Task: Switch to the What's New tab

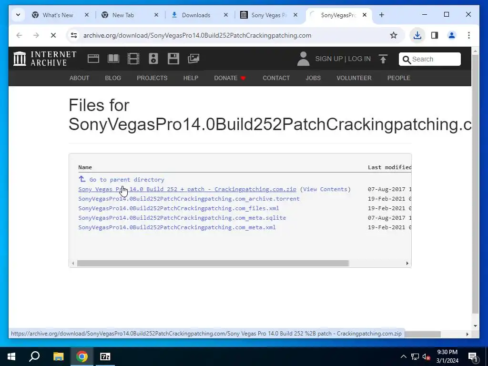Action: (58, 15)
